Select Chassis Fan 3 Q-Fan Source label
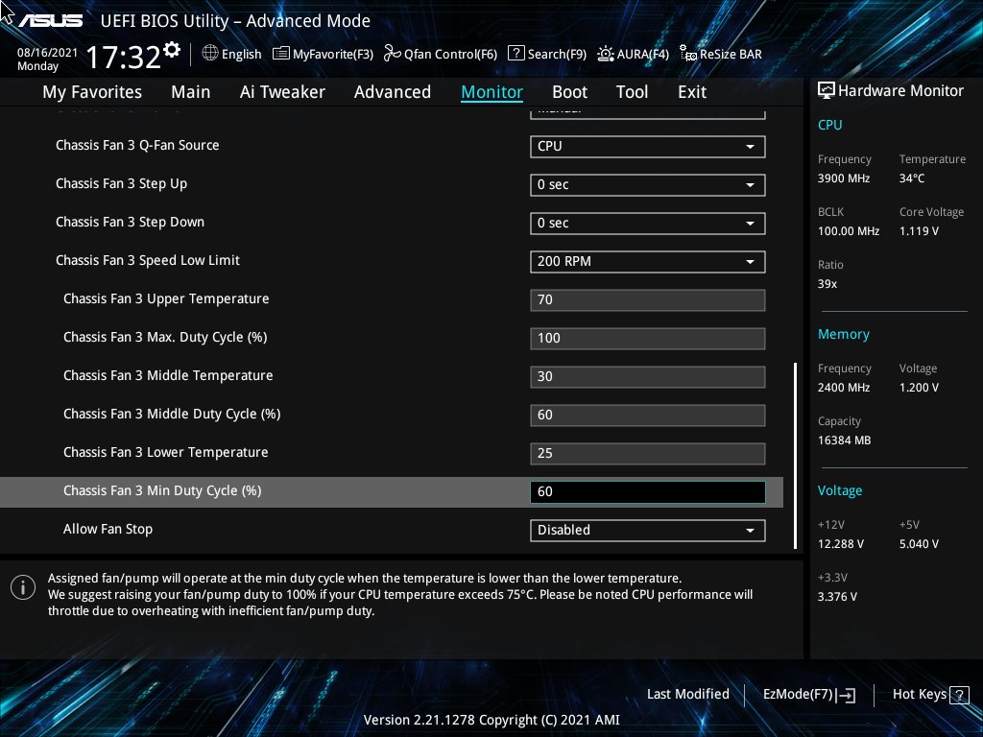This screenshot has width=983, height=737. (137, 146)
